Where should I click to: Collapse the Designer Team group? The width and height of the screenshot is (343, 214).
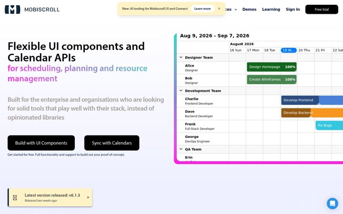(x=181, y=58)
